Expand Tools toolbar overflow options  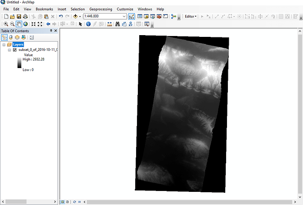152,25
